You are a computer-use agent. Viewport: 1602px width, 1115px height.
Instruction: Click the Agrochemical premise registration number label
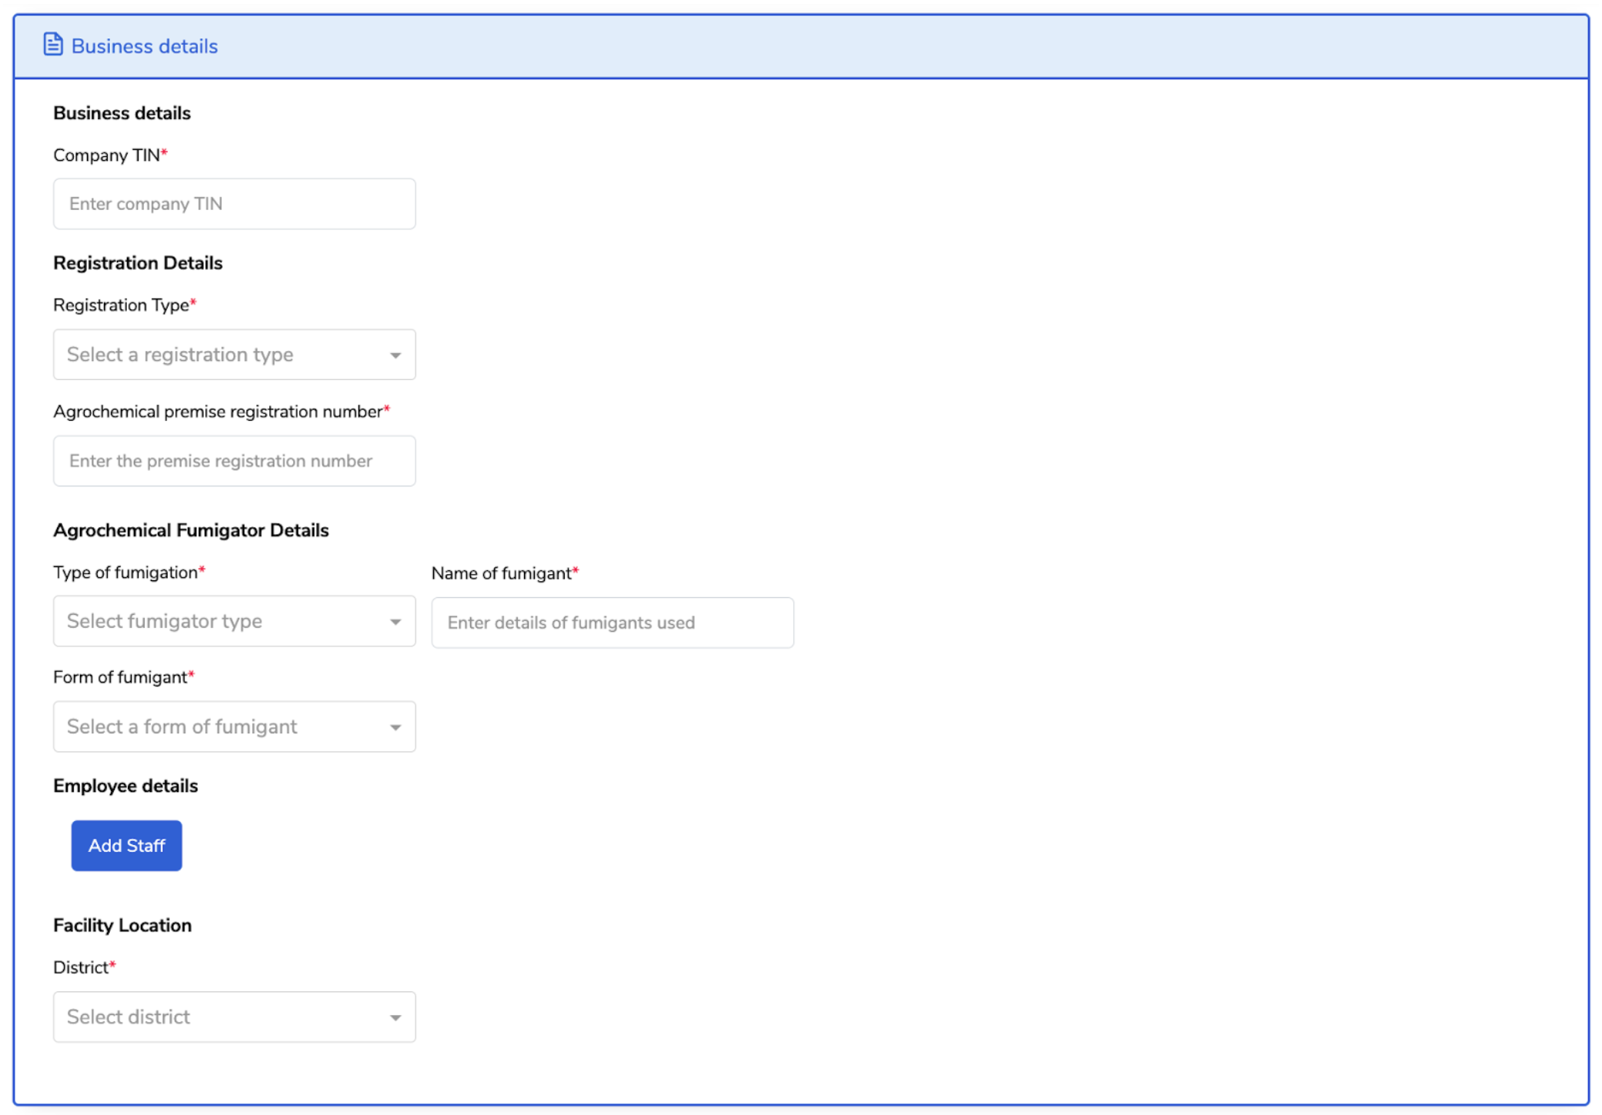coord(217,412)
